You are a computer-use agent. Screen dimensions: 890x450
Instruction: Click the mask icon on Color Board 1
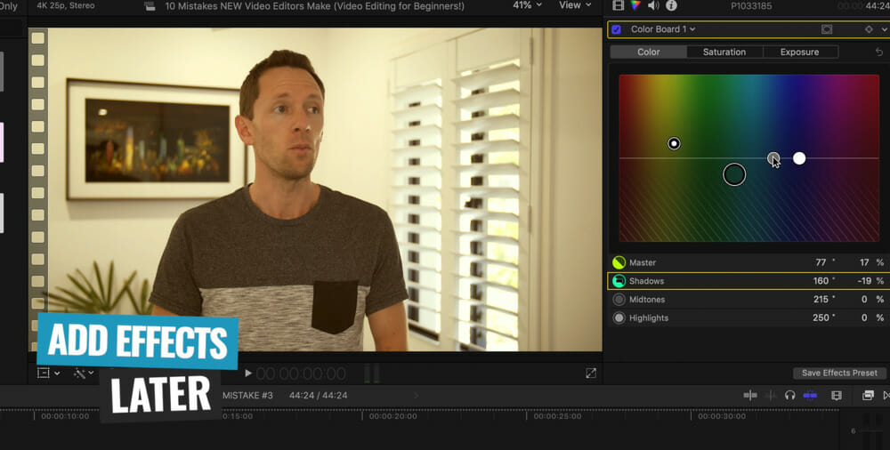pos(827,29)
